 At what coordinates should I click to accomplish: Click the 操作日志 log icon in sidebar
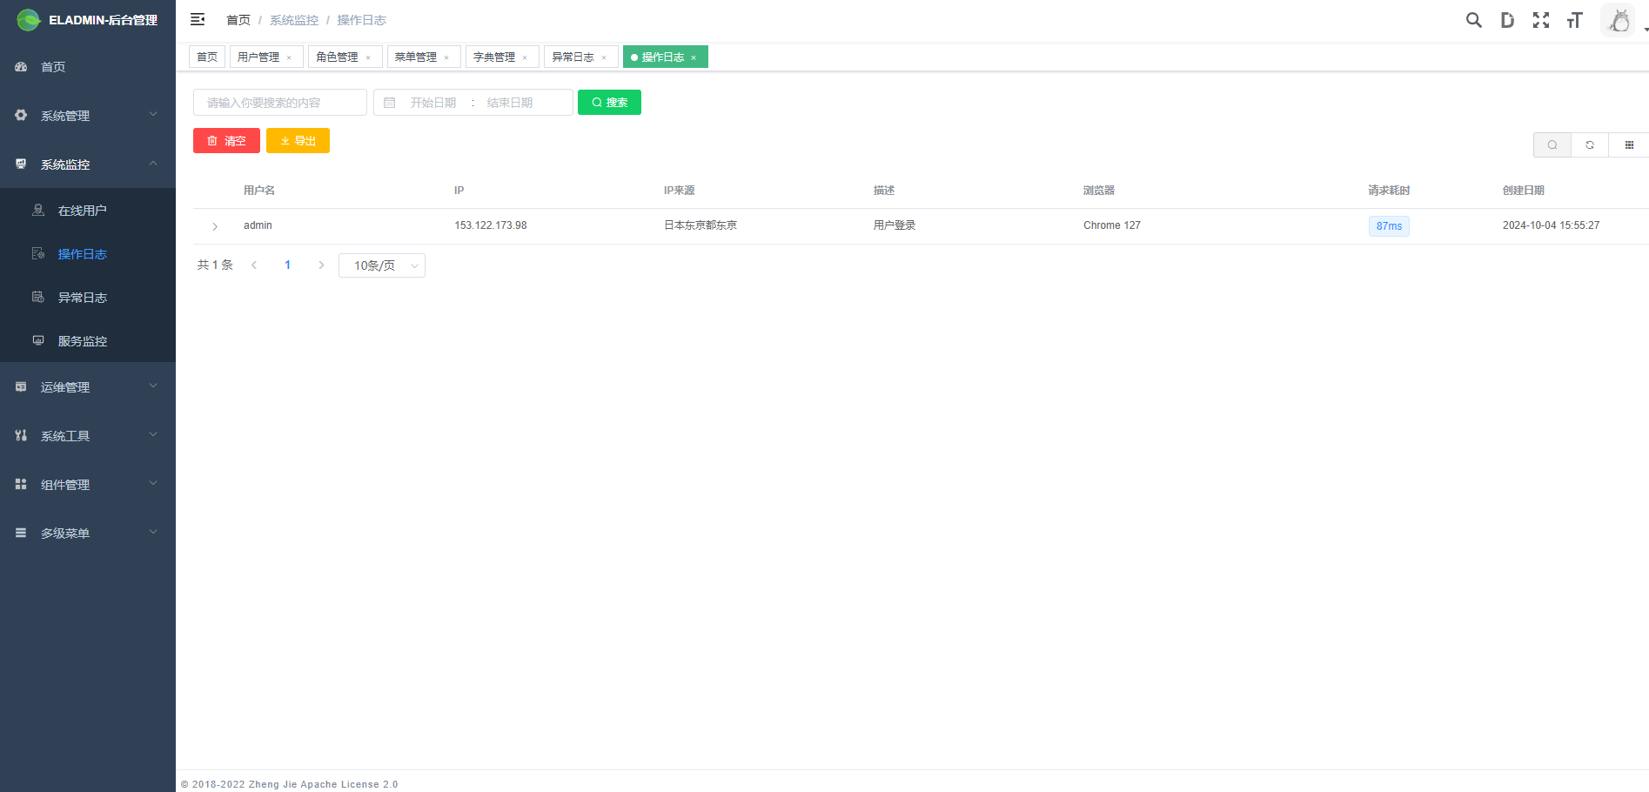(x=38, y=253)
